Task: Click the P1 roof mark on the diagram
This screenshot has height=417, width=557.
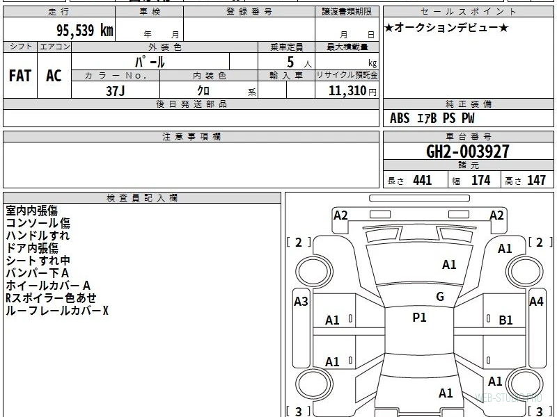Action: coord(419,318)
